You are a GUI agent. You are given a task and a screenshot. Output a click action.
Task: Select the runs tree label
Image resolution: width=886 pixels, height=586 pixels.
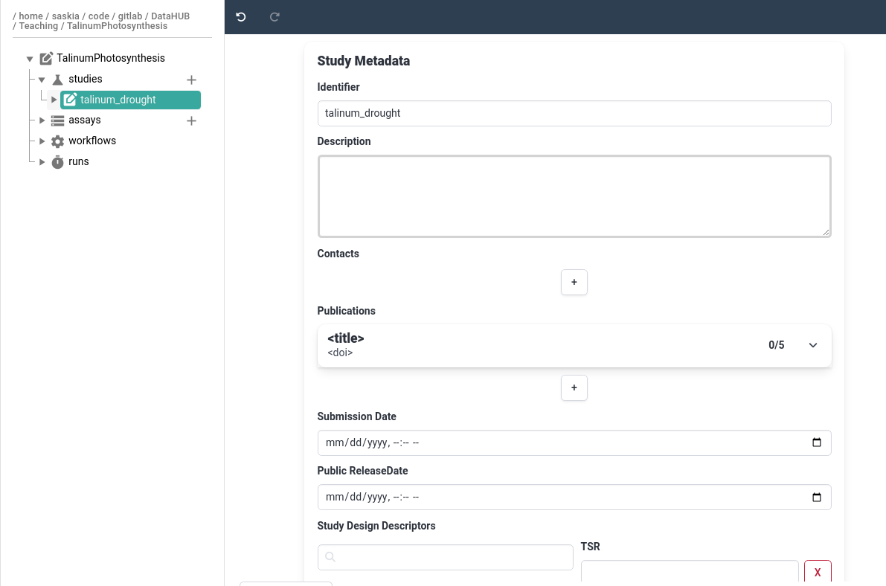tap(79, 161)
